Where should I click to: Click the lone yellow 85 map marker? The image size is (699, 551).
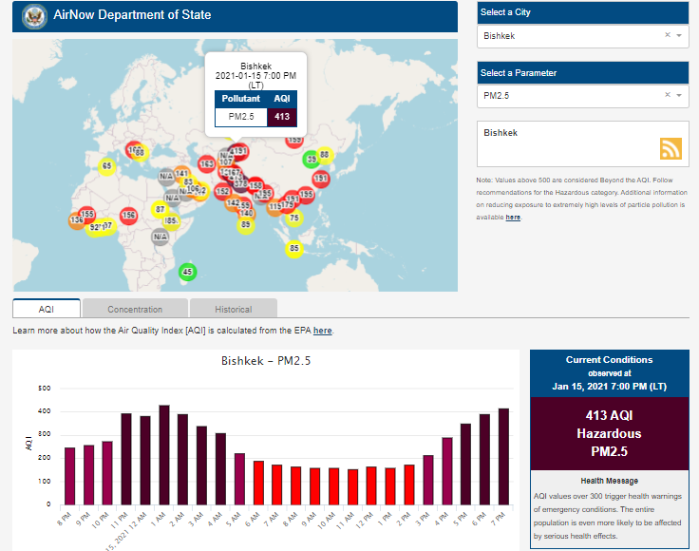(294, 249)
